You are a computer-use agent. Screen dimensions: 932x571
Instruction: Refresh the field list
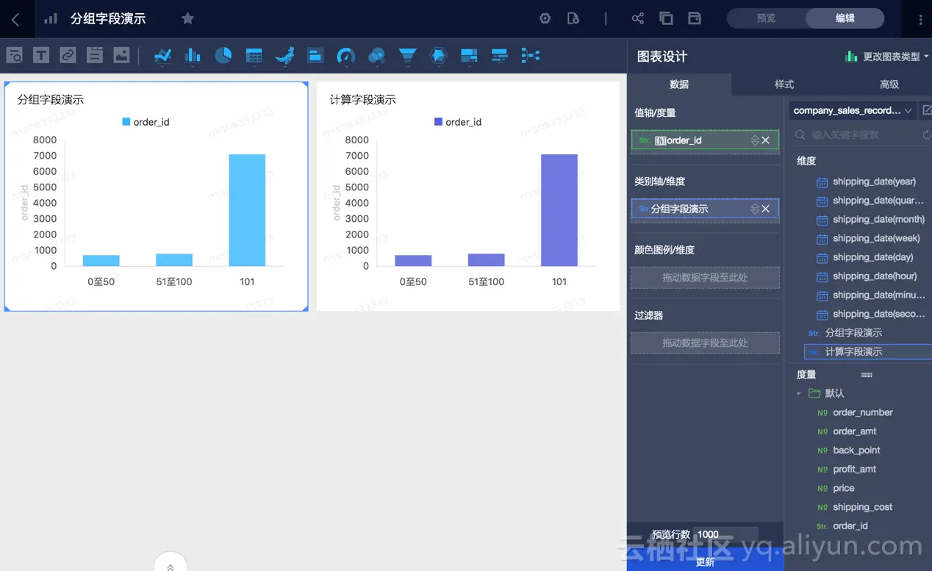(x=927, y=135)
